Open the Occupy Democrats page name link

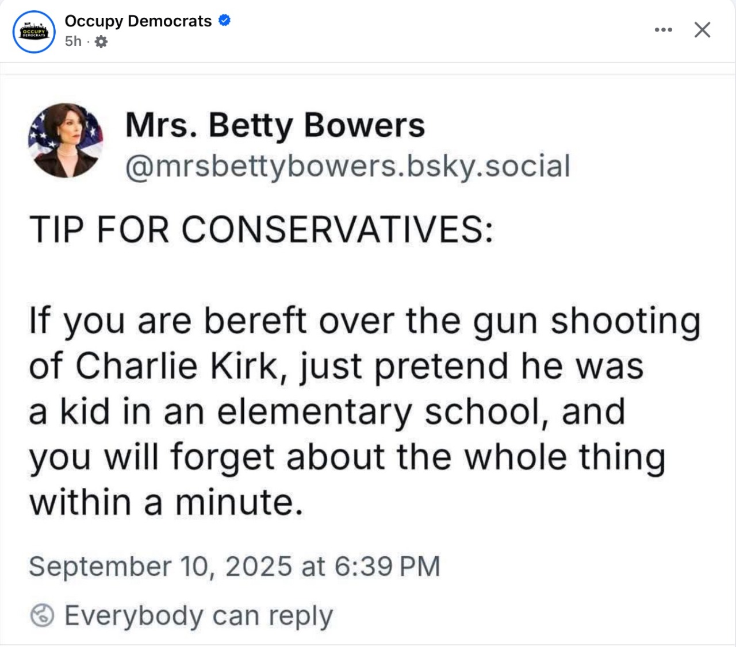click(x=138, y=21)
